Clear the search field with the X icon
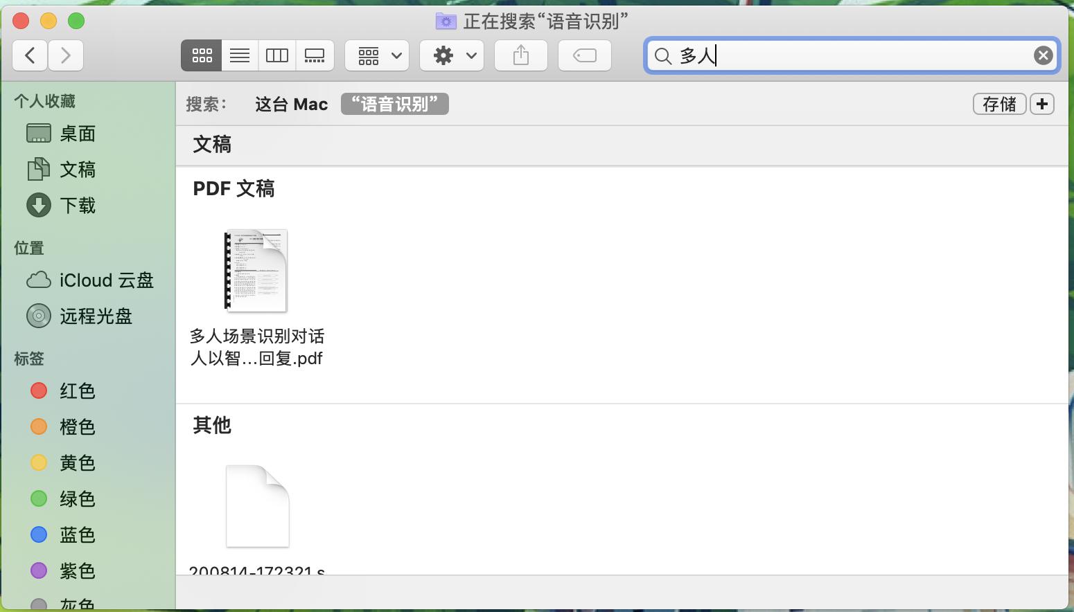 pos(1042,55)
